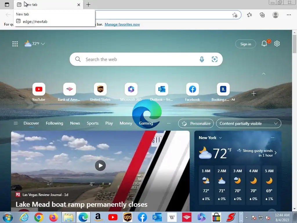Open page settings gear icon
The width and height of the screenshot is (297, 223).
277,44
